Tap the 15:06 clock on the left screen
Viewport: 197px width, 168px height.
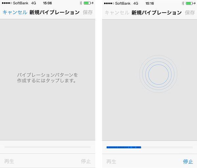point(47,3)
